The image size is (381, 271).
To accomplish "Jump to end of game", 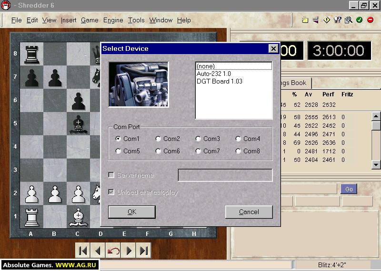I will point(144,251).
